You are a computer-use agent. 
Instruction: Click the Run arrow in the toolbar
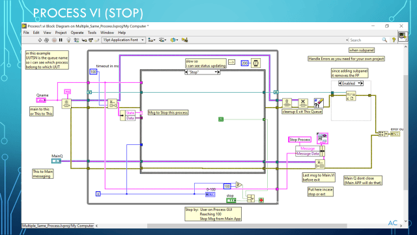[x=40, y=40]
